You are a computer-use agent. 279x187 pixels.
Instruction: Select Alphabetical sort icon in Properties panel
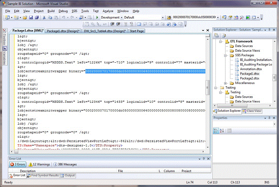(222, 130)
